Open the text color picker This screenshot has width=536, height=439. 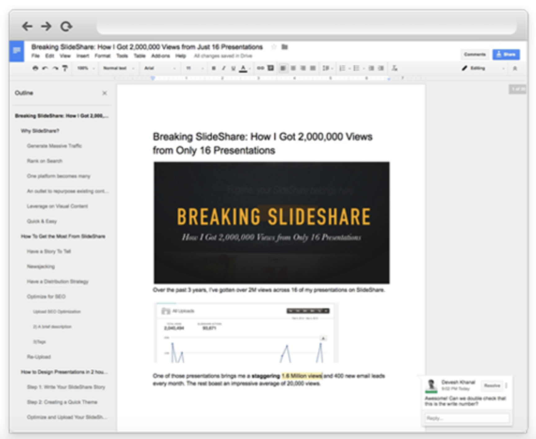point(244,69)
